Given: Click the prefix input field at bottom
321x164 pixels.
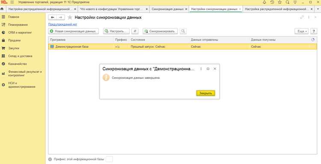Looking at the screenshot, I should pos(109,159).
